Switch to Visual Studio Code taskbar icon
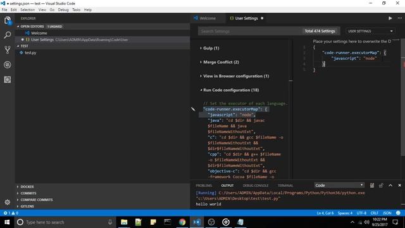The image size is (405, 228). point(197,222)
